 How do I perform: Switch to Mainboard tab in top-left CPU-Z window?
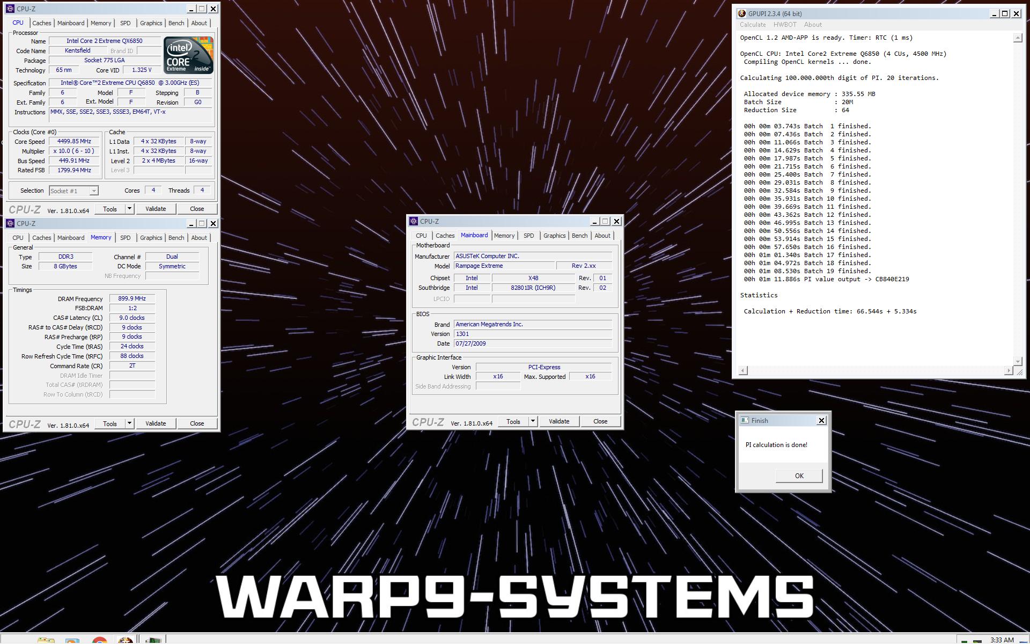coord(71,23)
